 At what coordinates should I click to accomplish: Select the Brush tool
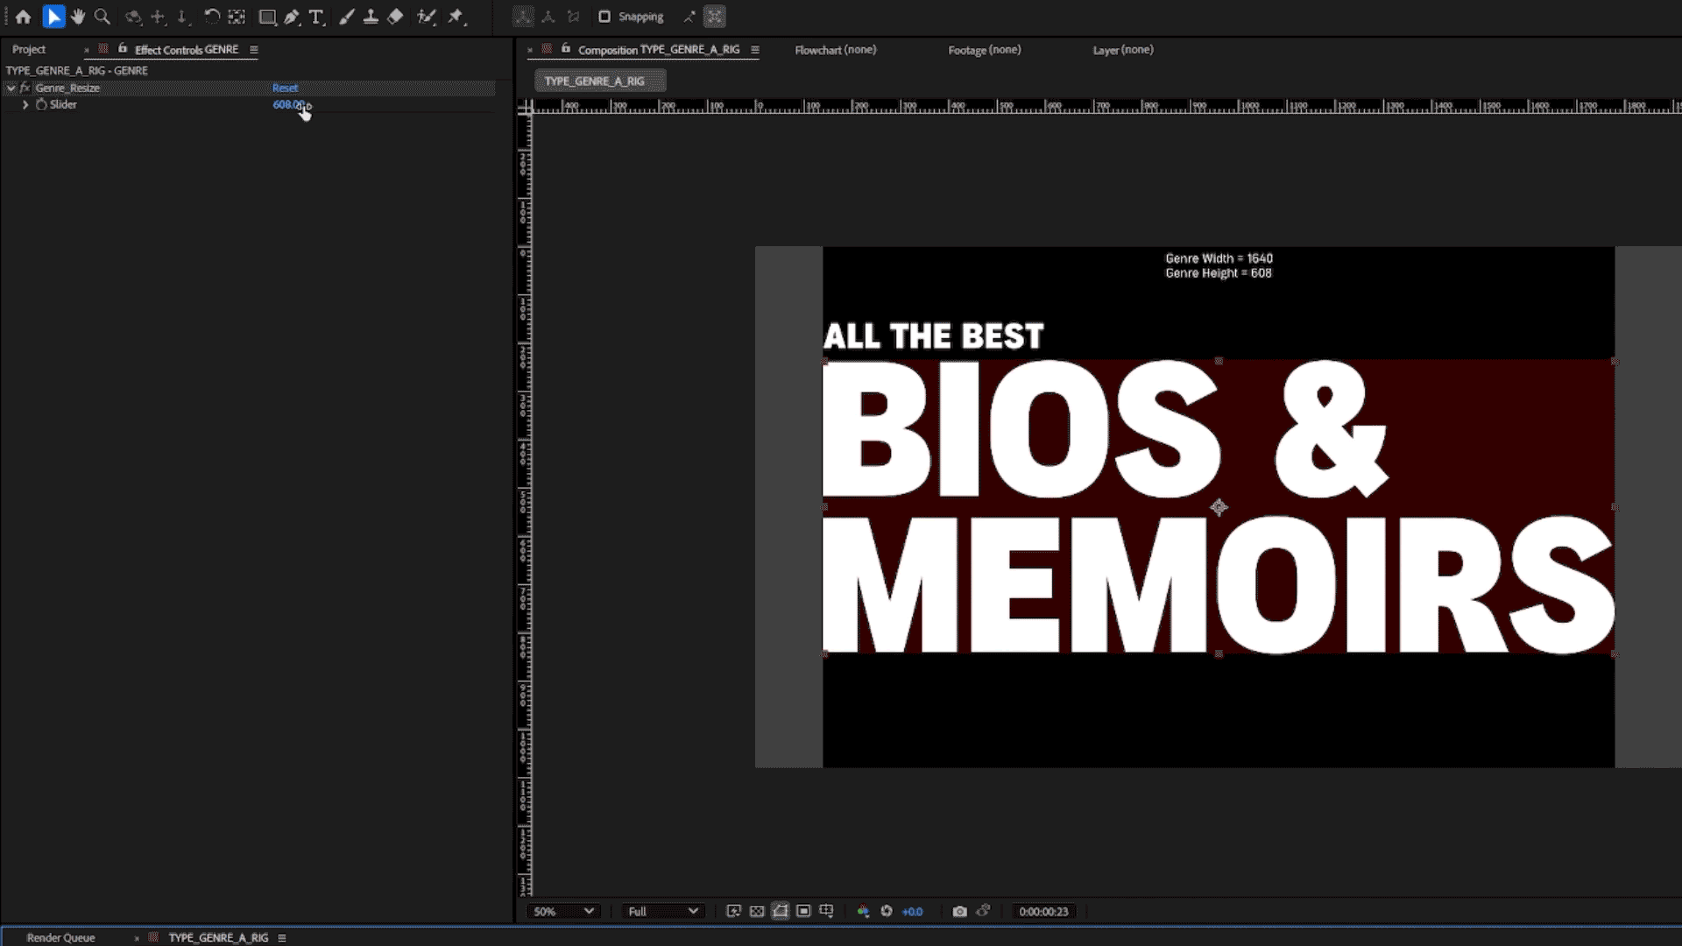[x=347, y=17]
